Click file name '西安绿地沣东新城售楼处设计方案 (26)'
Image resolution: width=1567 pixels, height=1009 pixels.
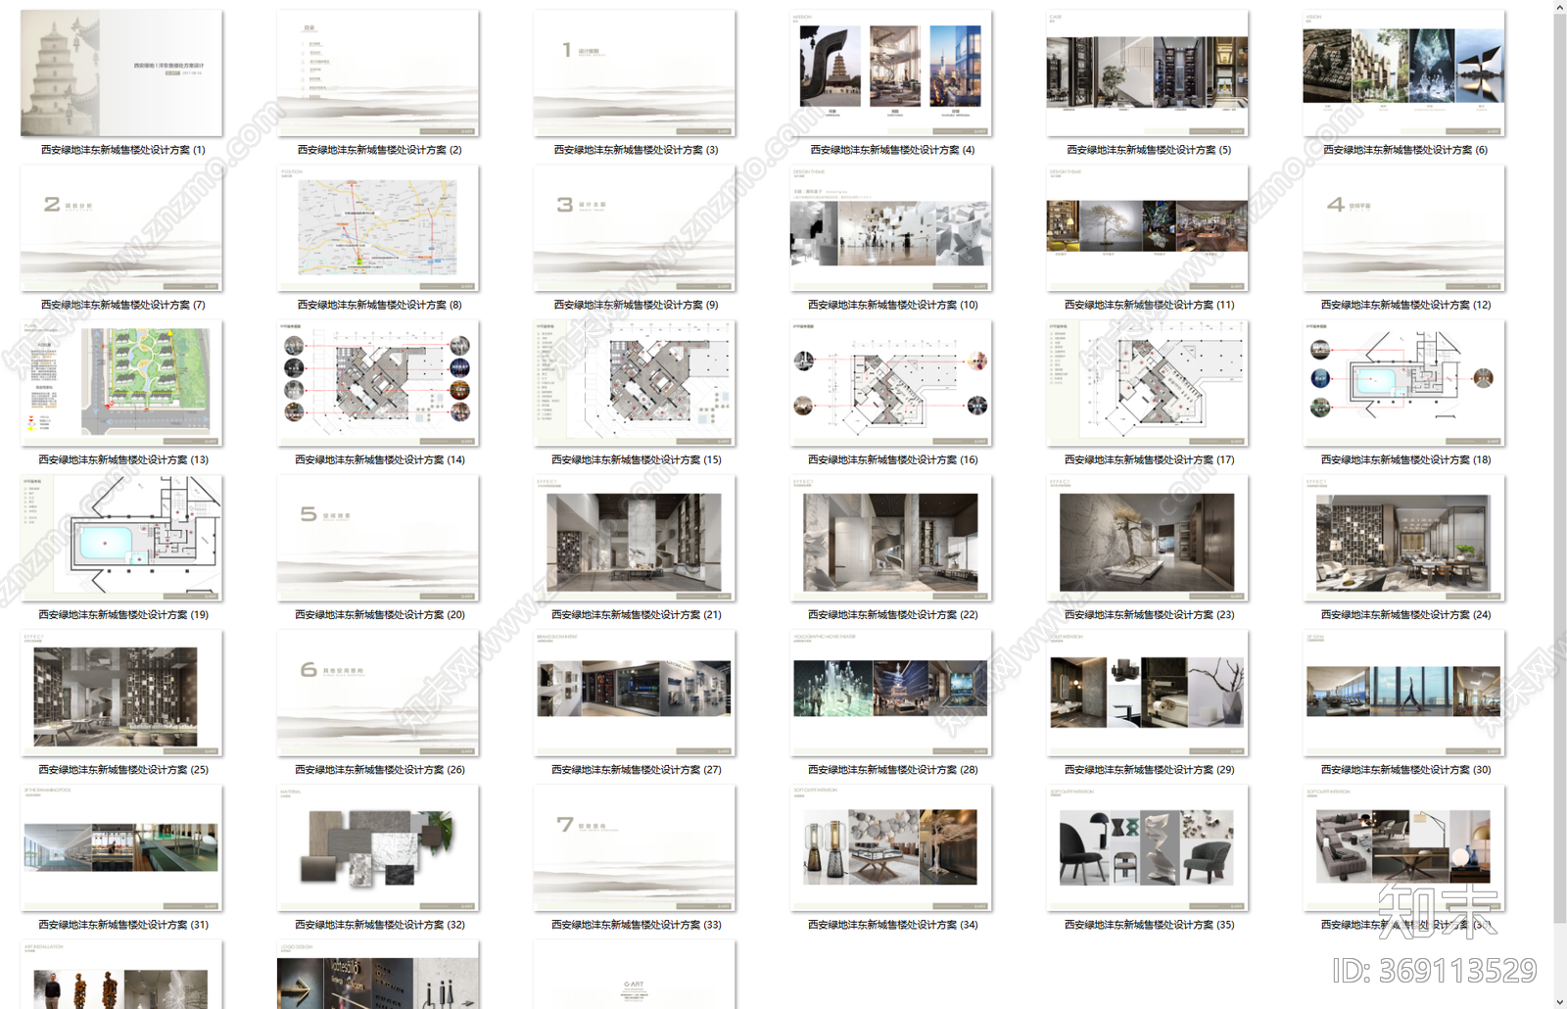[380, 769]
